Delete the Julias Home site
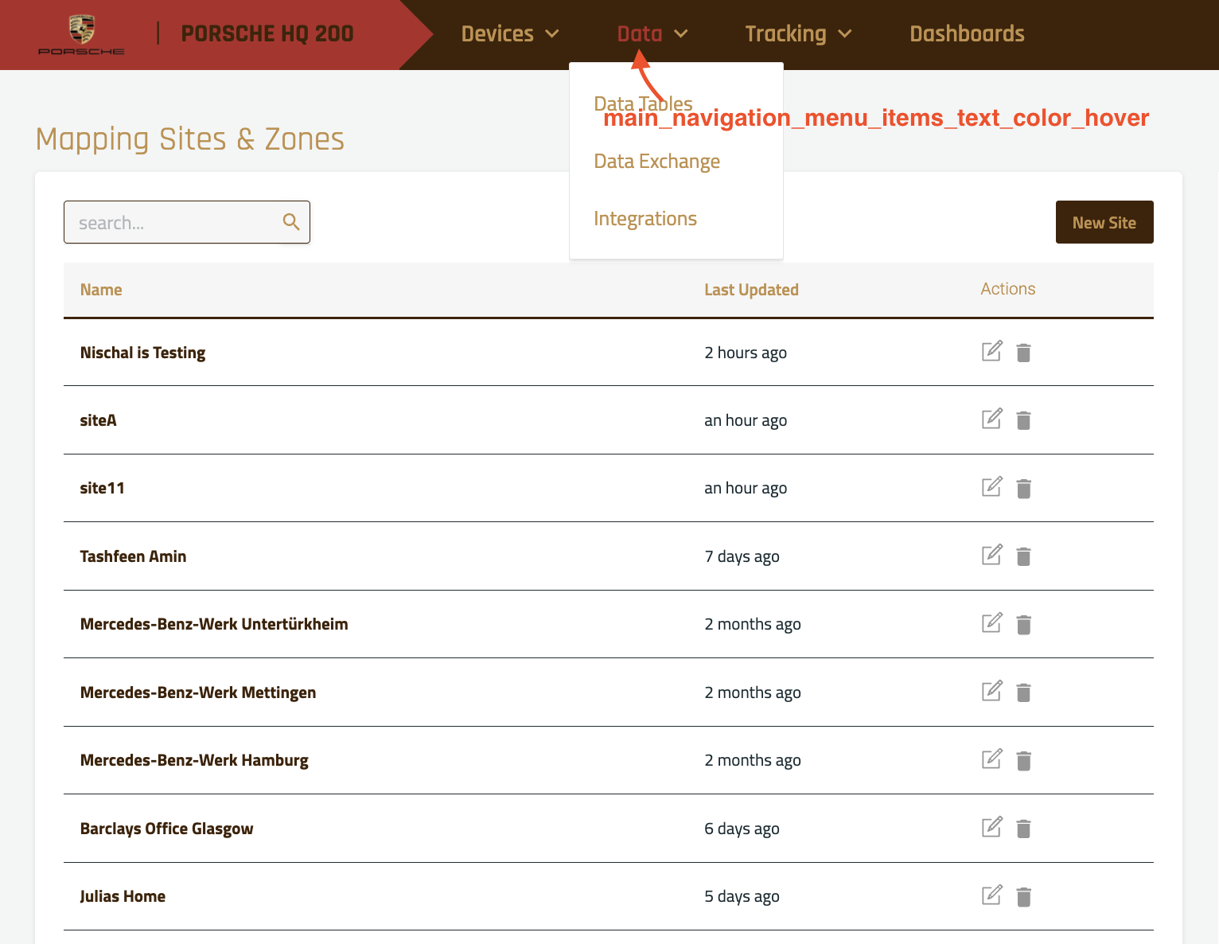The height and width of the screenshot is (944, 1219). point(1023,897)
